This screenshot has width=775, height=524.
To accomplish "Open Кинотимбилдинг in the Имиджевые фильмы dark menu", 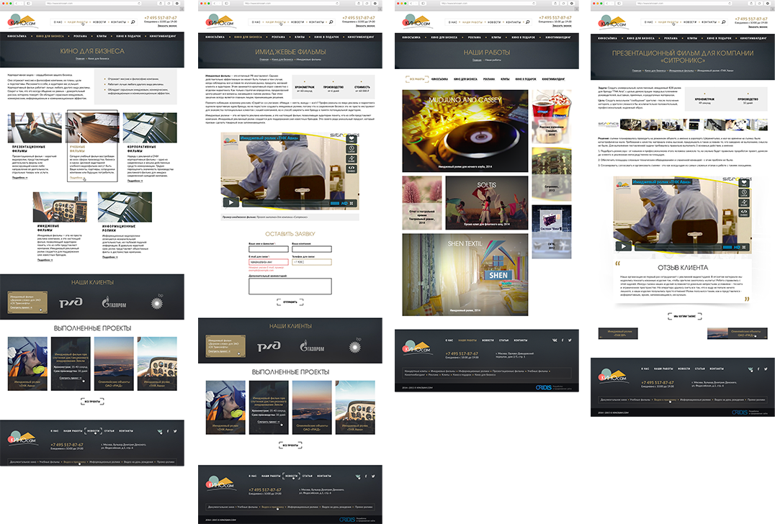I will [x=360, y=37].
